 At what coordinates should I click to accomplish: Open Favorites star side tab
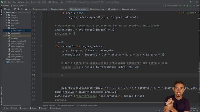click(x=1, y=101)
